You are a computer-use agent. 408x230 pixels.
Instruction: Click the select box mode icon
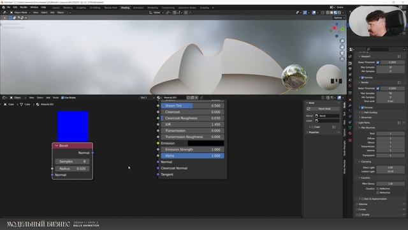[11, 18]
